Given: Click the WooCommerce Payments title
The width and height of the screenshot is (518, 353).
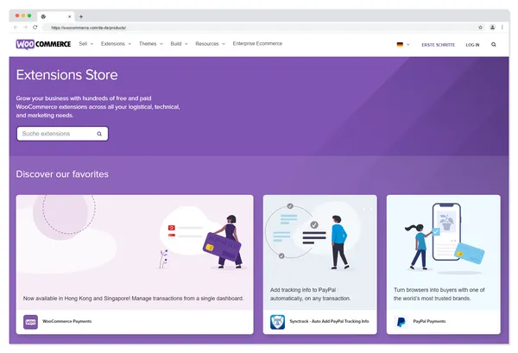Looking at the screenshot, I should tap(67, 321).
